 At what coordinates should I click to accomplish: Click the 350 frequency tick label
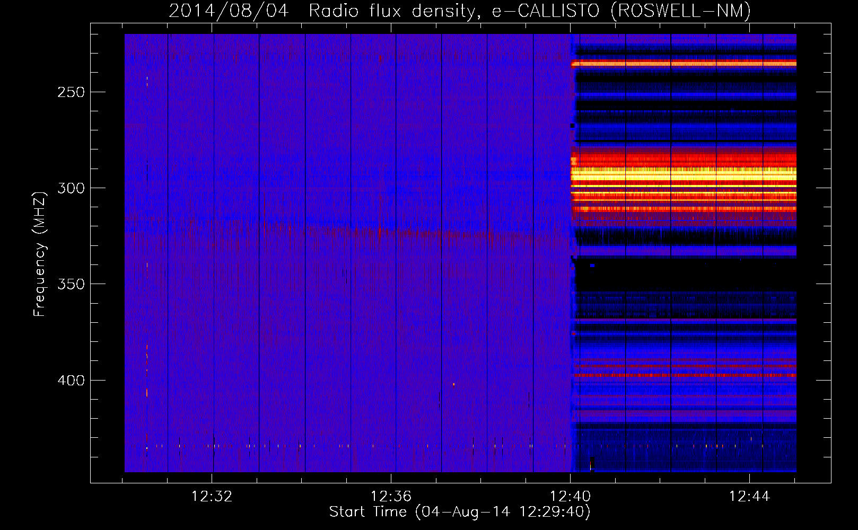(71, 284)
